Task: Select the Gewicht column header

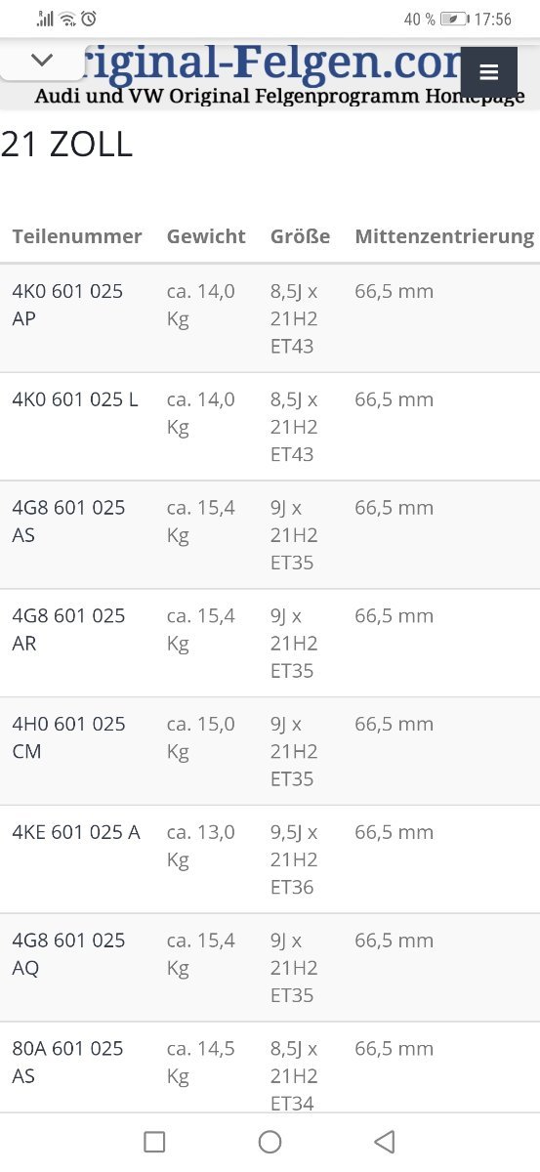Action: [x=206, y=236]
